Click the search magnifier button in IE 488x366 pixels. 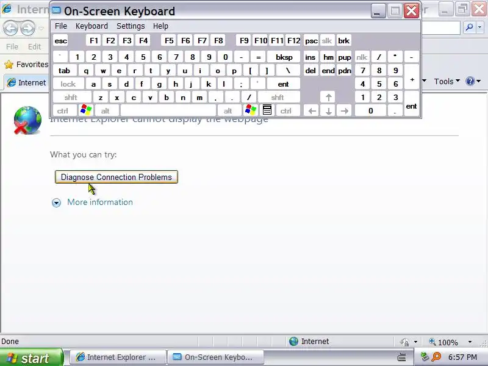(469, 27)
